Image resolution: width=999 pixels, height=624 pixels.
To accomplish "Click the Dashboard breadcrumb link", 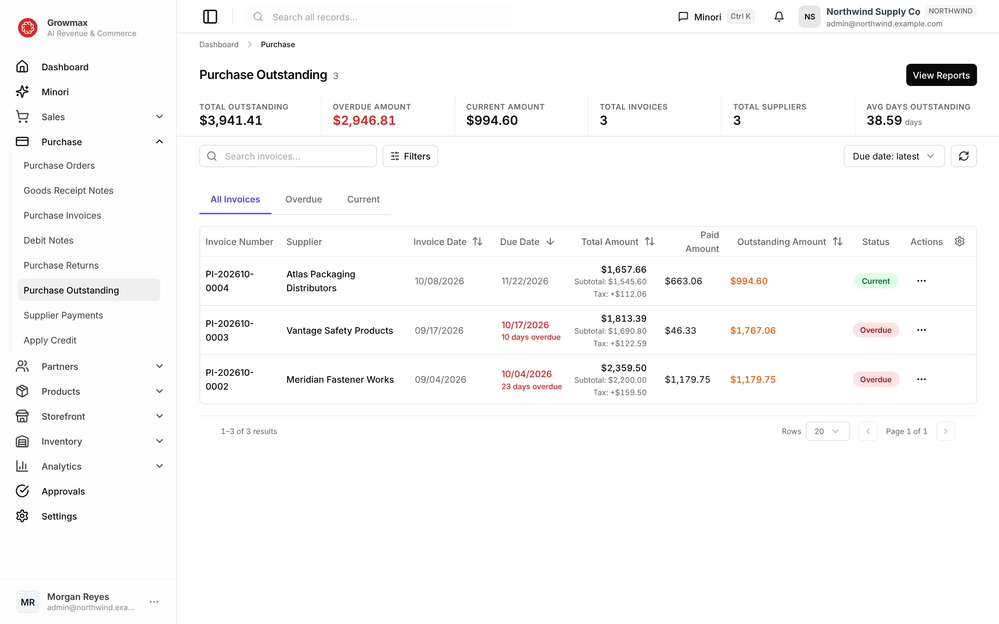I will (219, 44).
